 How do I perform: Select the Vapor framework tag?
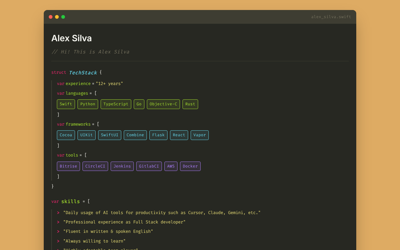tap(200, 135)
